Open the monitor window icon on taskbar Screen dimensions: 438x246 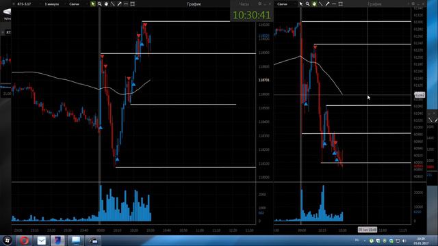(76, 241)
